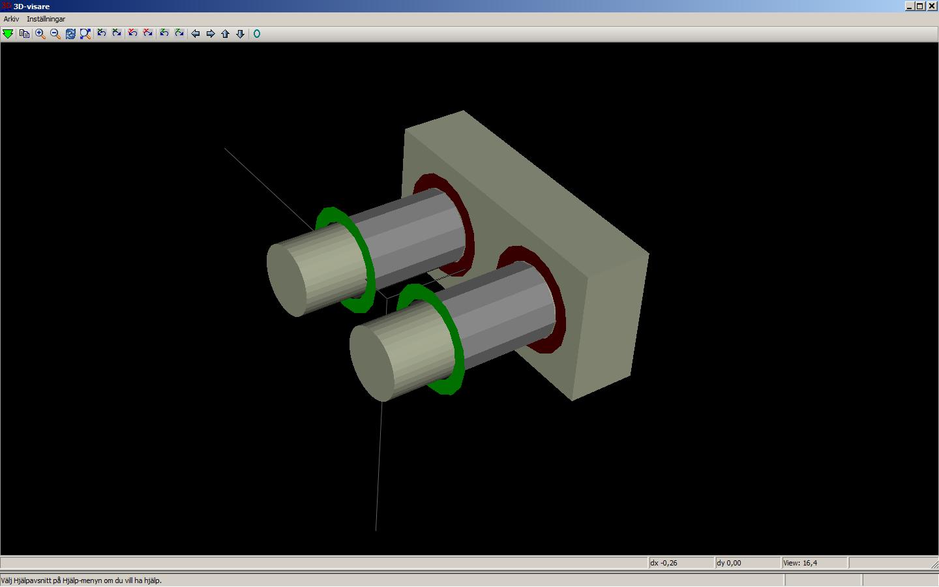The width and height of the screenshot is (939, 587).
Task: Click the green double-arrow down icon
Action: pyautogui.click(x=8, y=34)
